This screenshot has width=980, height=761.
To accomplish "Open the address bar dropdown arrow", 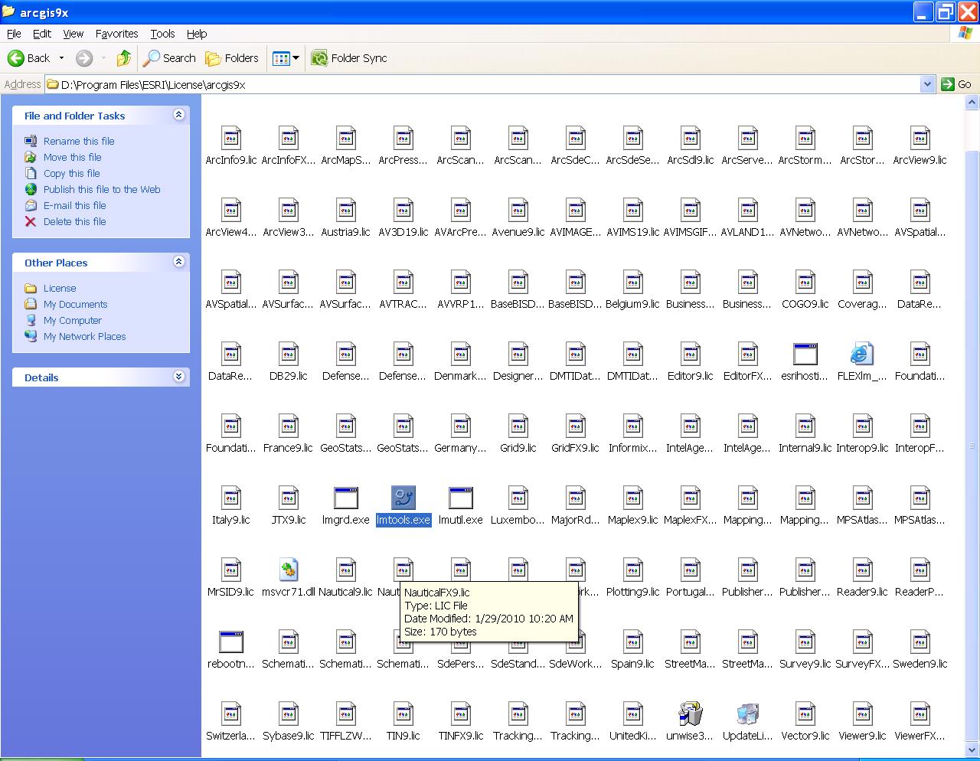I will tap(927, 84).
